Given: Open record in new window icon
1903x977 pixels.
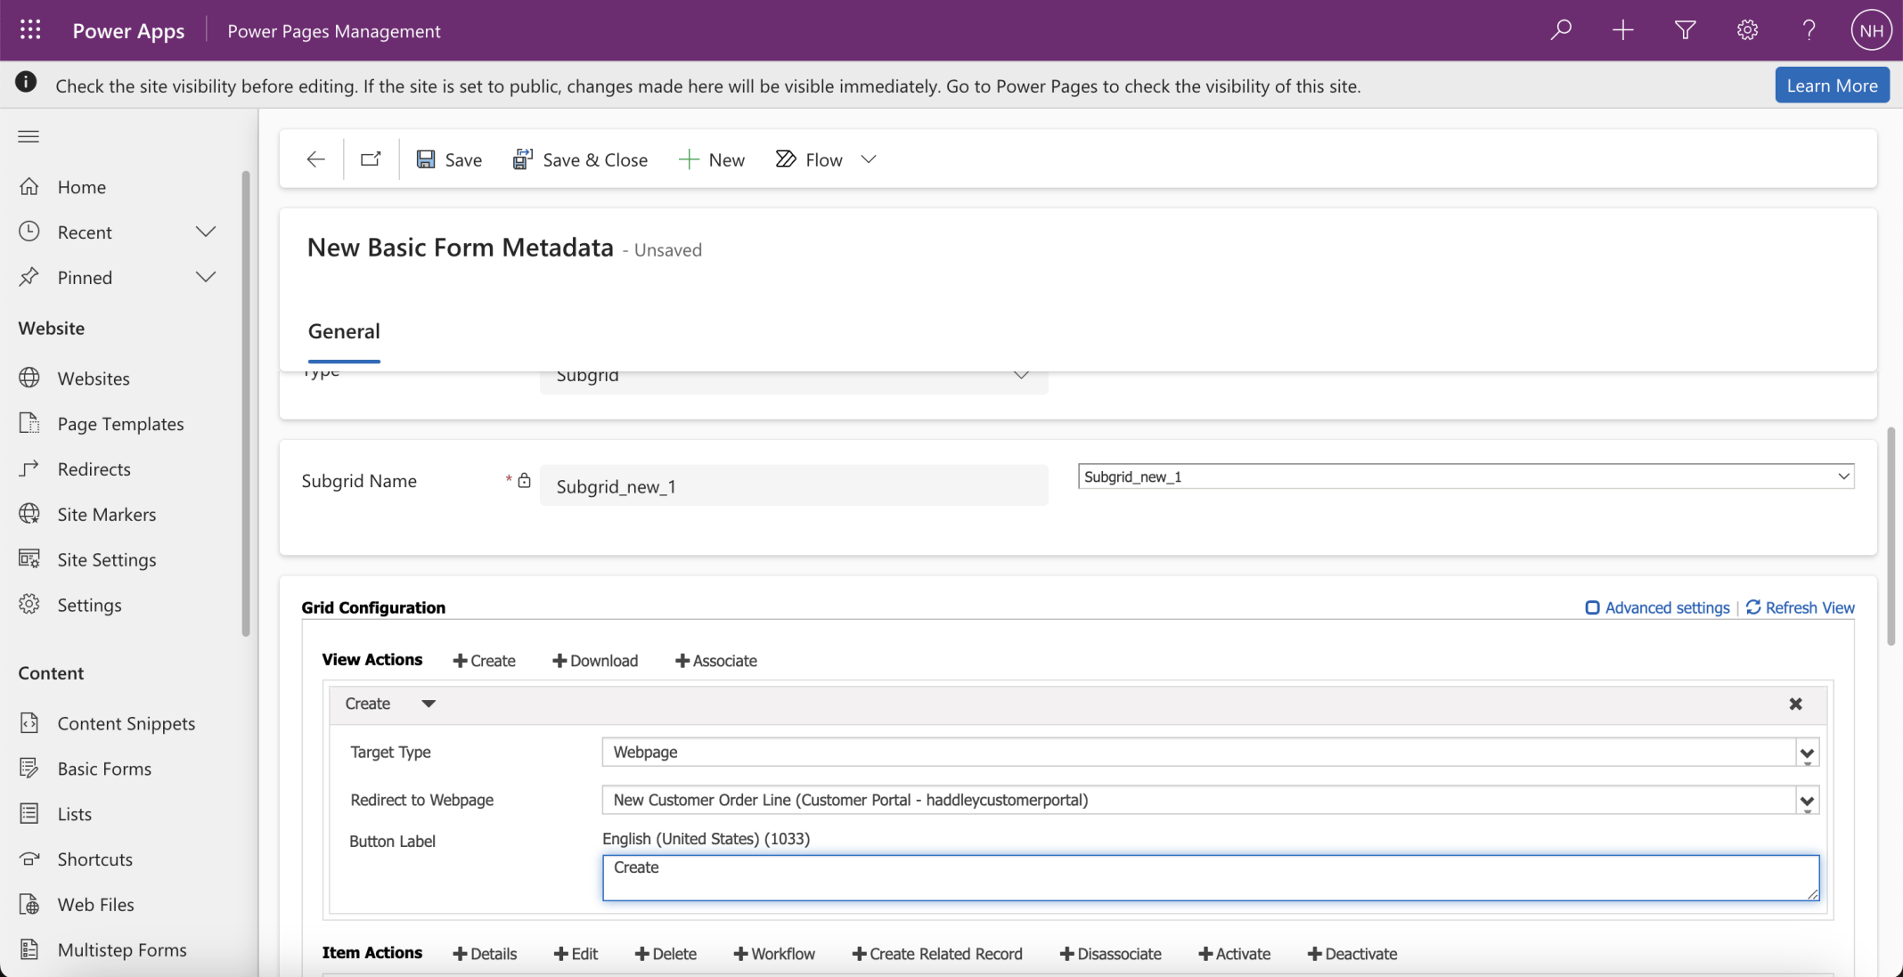Looking at the screenshot, I should pyautogui.click(x=371, y=159).
